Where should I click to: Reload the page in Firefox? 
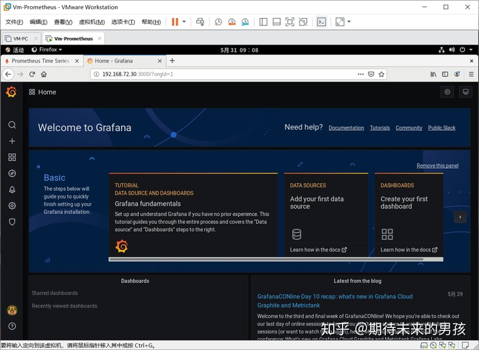(x=32, y=74)
